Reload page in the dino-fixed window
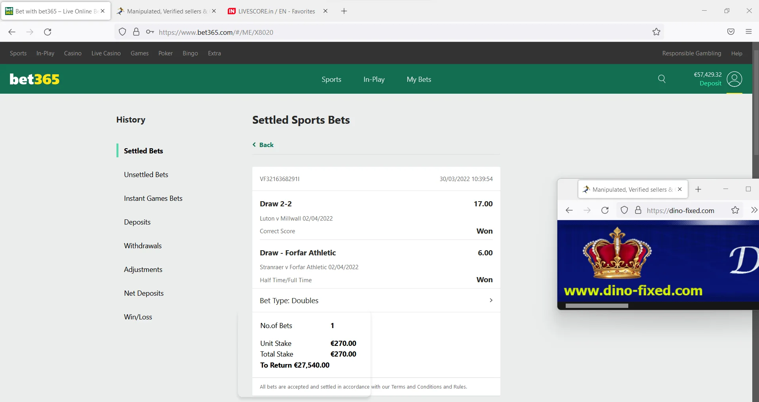 [x=605, y=210]
